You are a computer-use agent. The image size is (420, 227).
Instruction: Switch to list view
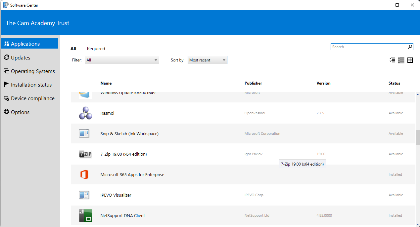(401, 60)
